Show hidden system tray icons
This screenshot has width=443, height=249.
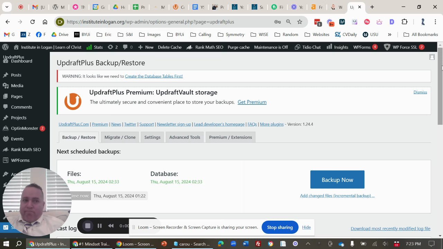pyautogui.click(x=308, y=244)
